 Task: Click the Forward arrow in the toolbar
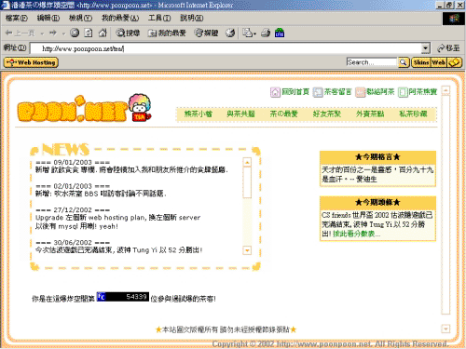coord(53,33)
